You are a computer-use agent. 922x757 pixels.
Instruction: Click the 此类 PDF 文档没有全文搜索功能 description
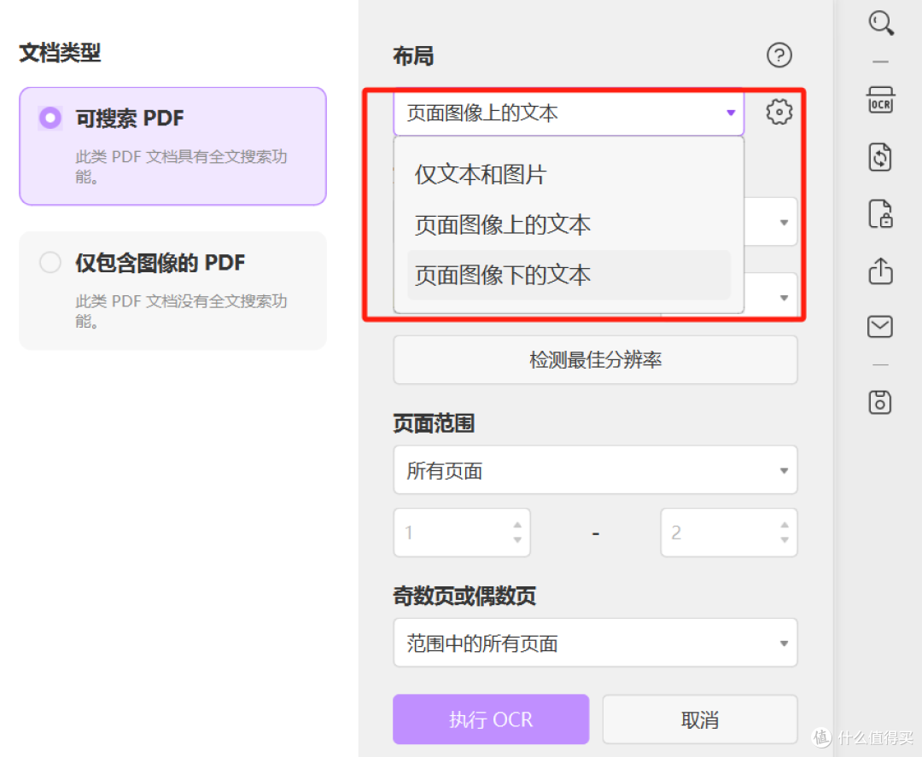pyautogui.click(x=181, y=311)
